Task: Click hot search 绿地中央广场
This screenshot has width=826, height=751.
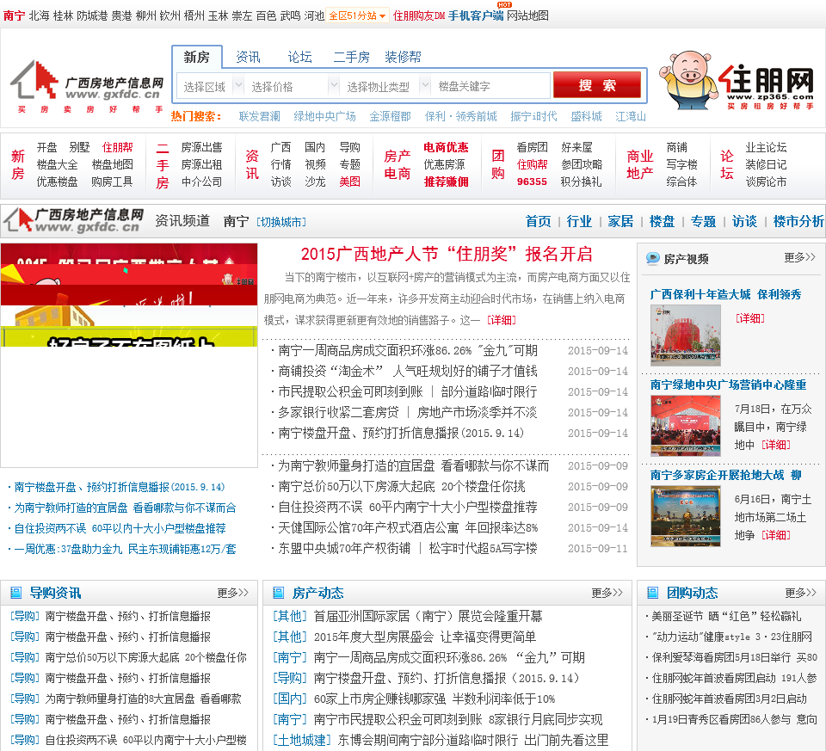Action: (x=325, y=116)
